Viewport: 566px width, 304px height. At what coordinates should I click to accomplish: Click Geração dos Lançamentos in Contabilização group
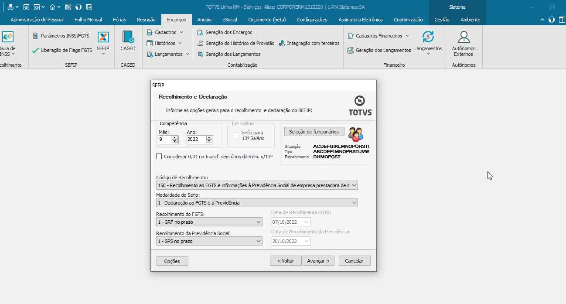[x=229, y=54]
